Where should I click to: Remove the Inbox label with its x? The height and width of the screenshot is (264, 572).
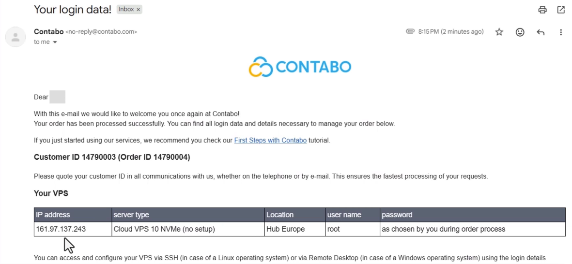138,10
